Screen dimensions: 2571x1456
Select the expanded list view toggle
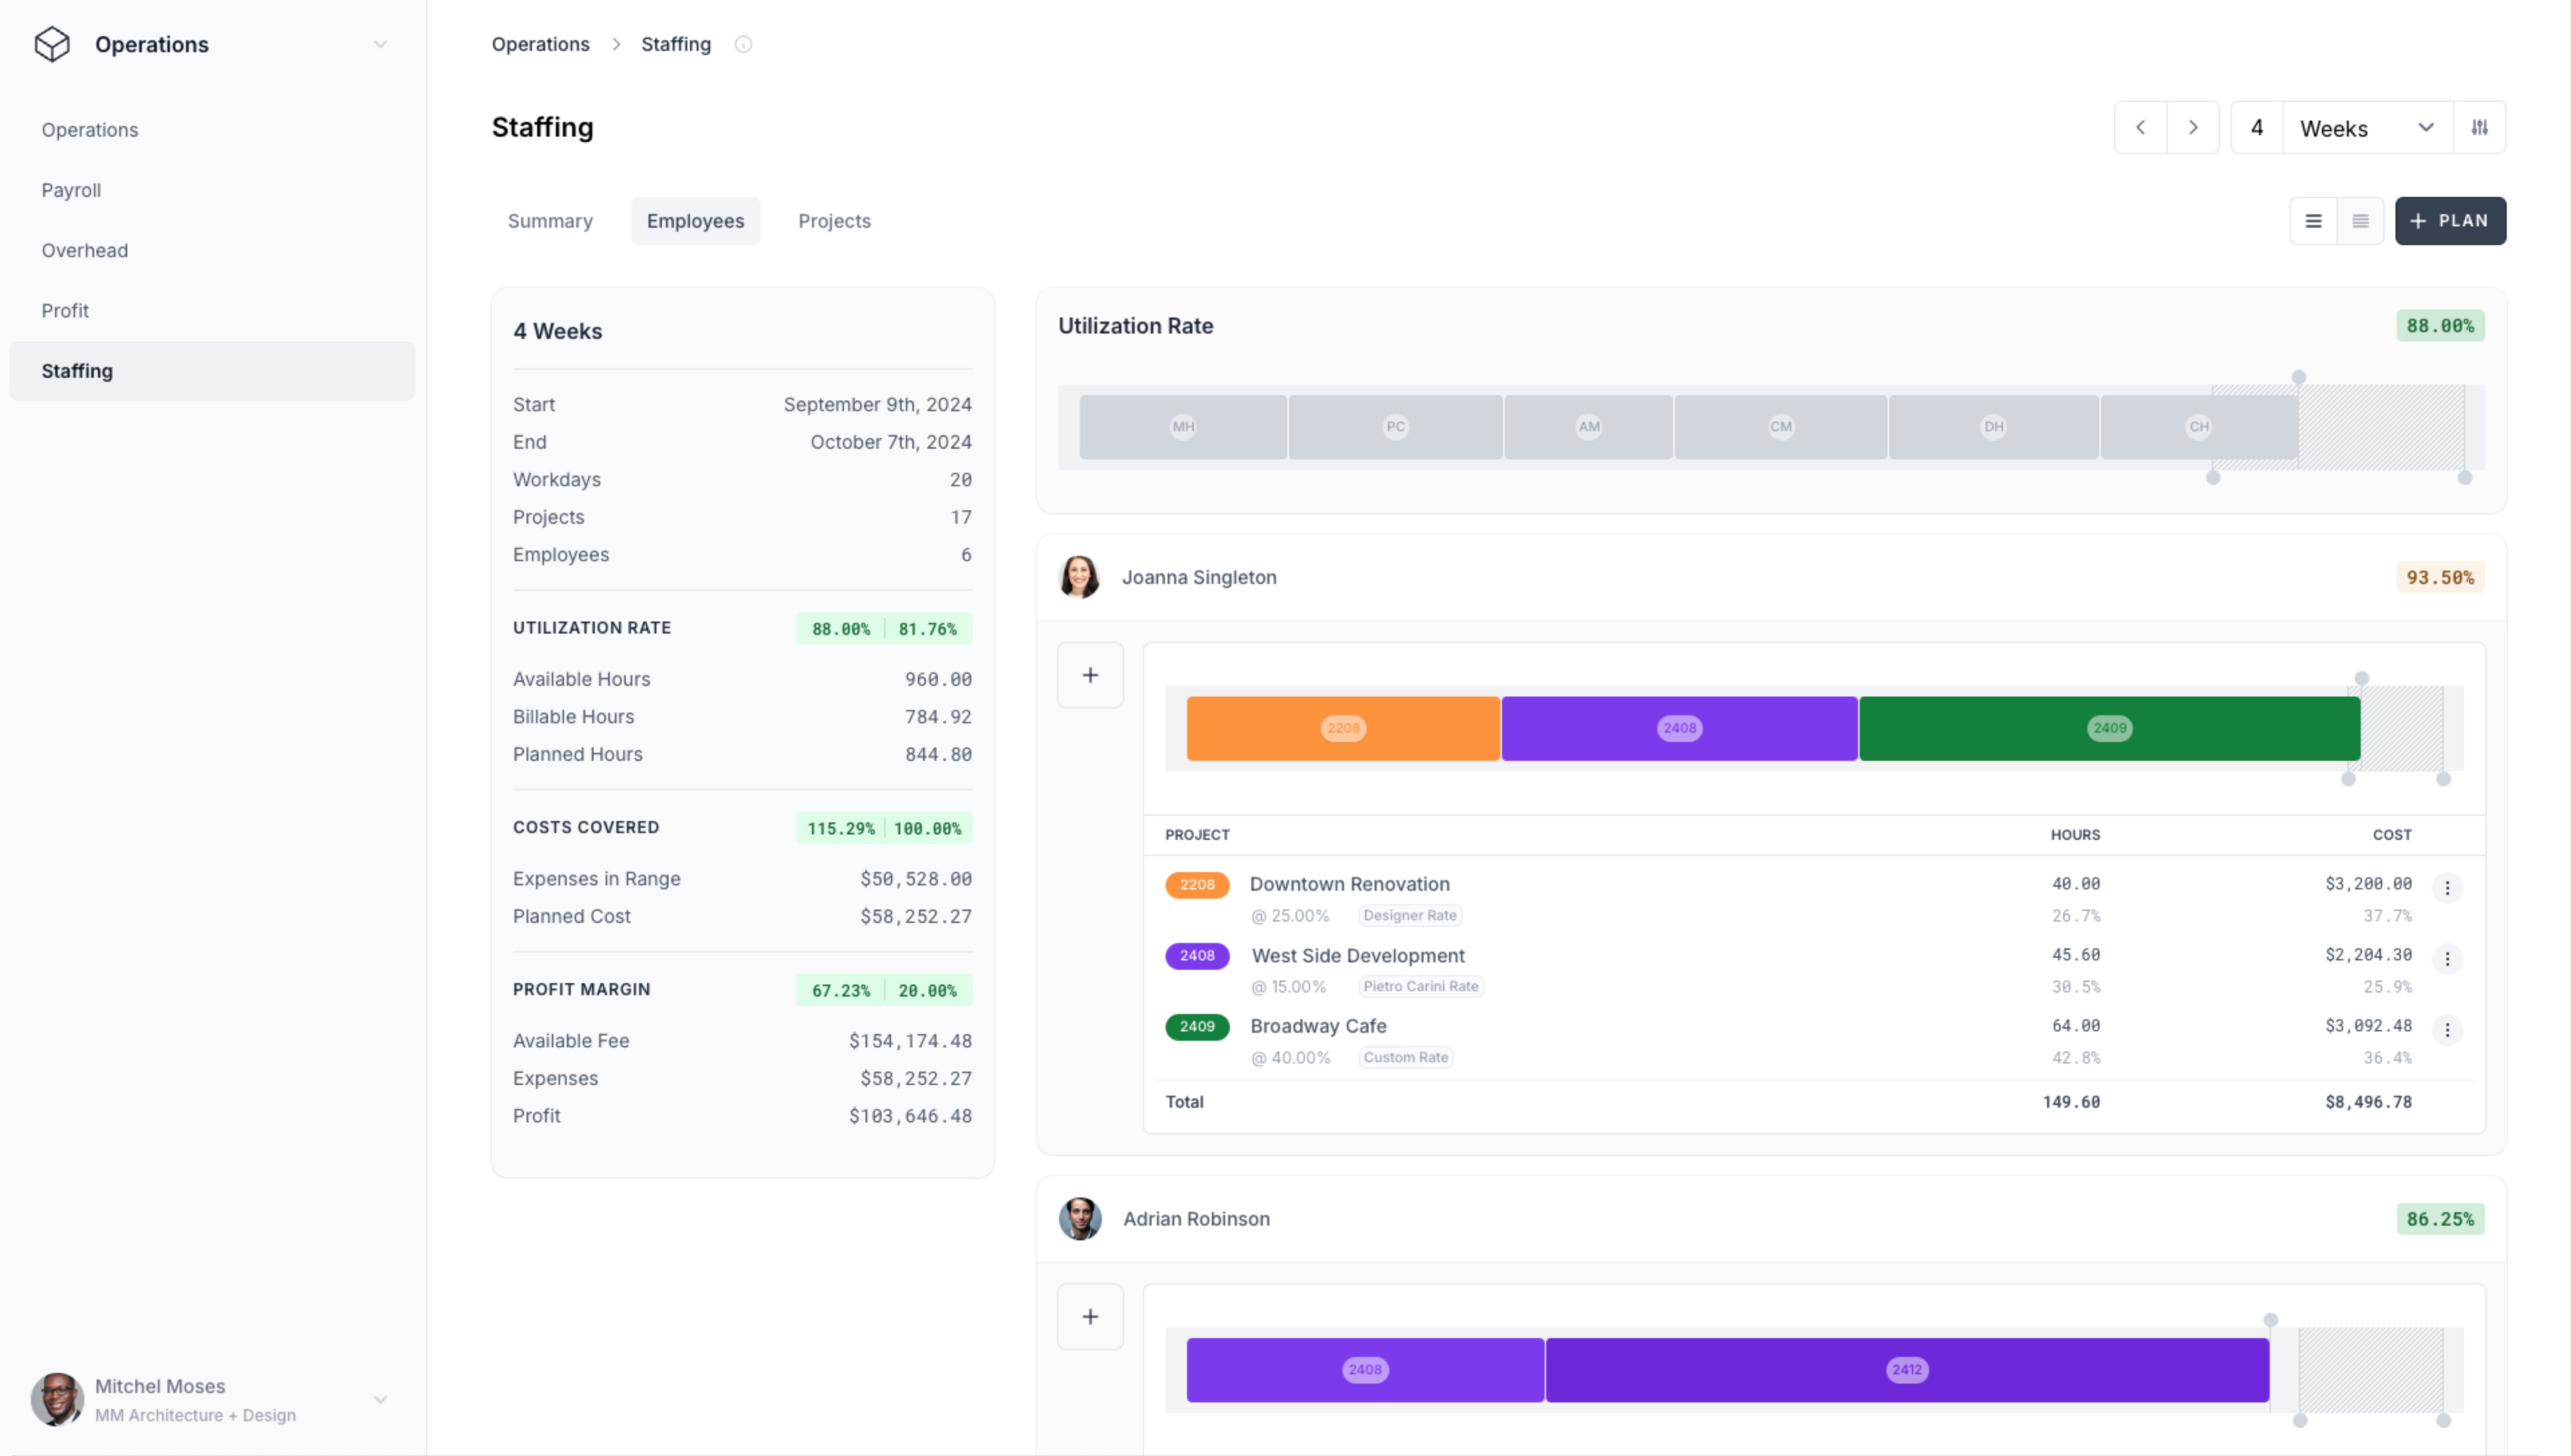coord(2314,221)
